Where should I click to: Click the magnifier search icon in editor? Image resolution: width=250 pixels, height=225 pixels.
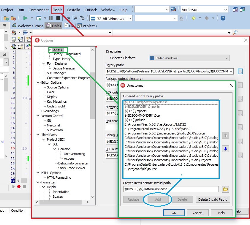pyautogui.click(x=235, y=33)
